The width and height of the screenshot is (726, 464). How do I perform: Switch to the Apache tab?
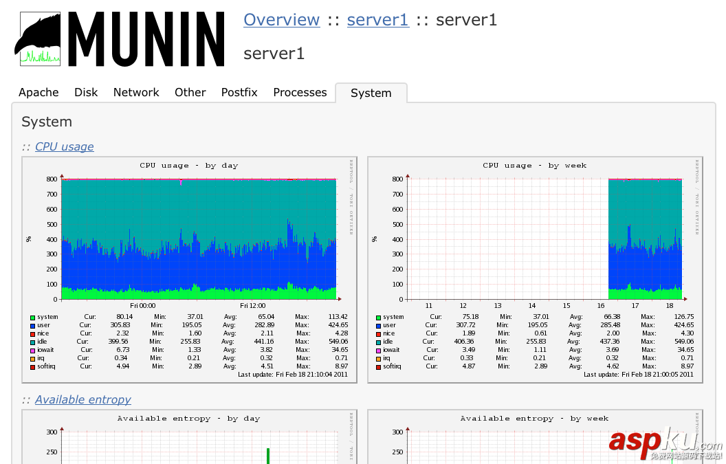pyautogui.click(x=38, y=93)
